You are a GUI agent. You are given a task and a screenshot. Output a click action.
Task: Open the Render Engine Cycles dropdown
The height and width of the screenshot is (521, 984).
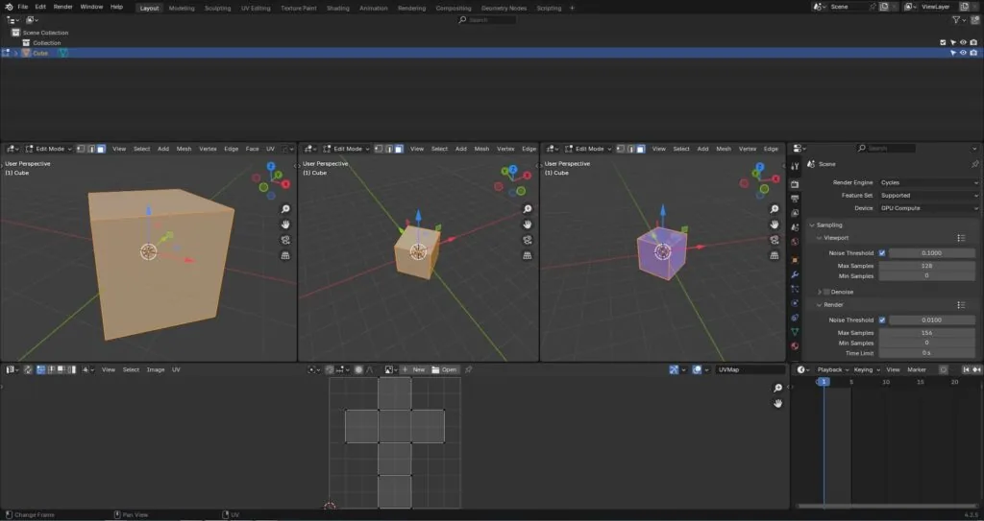pyautogui.click(x=929, y=182)
